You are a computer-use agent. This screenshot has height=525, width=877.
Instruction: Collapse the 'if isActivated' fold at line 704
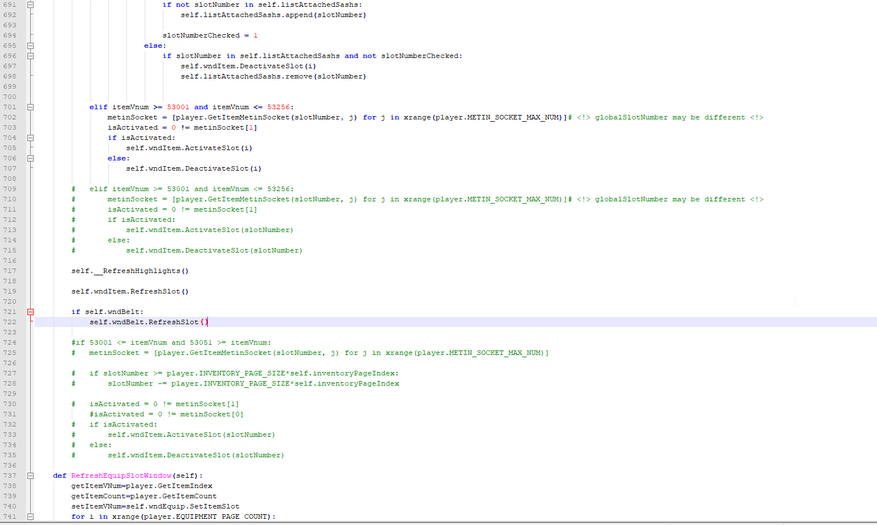31,138
